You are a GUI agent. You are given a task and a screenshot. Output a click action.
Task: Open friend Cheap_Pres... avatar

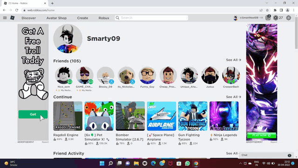click(x=168, y=75)
